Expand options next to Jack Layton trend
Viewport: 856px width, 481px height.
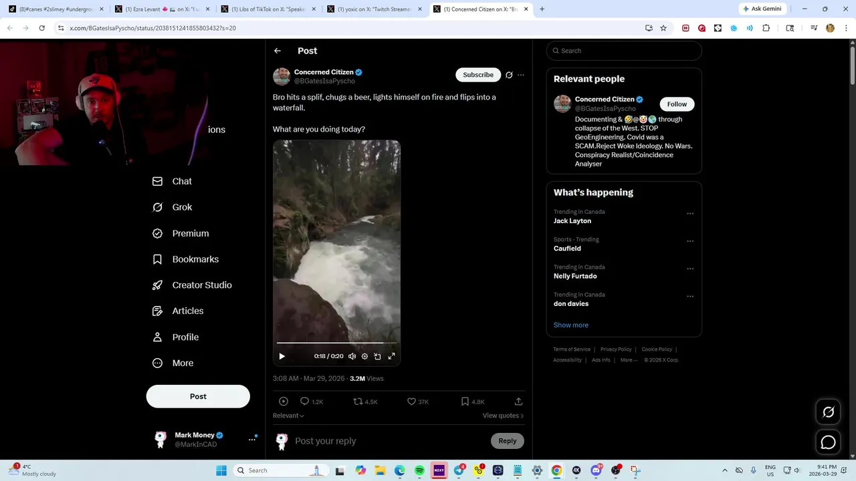coord(690,214)
